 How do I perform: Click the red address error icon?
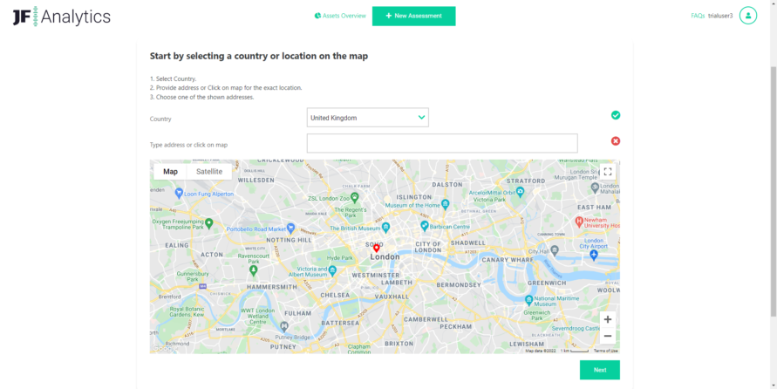click(616, 141)
